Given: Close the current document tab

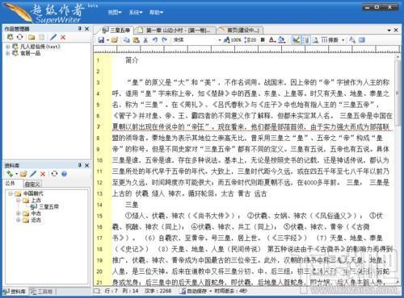Looking at the screenshot, I should point(396,30).
